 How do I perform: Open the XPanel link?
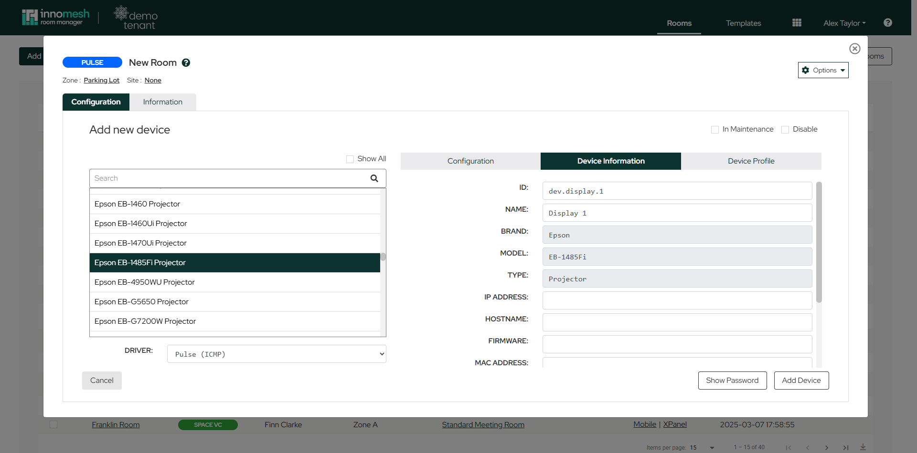[x=675, y=424]
